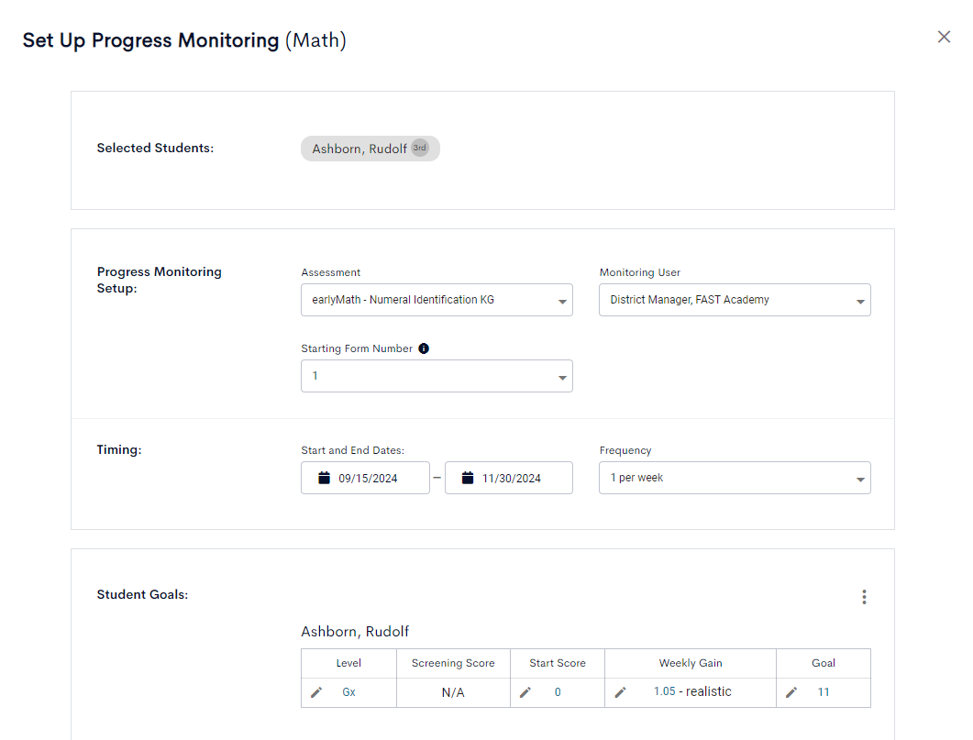Viewport: 973px width, 740px height.
Task: Open the Monitoring User dropdown
Action: tap(735, 300)
